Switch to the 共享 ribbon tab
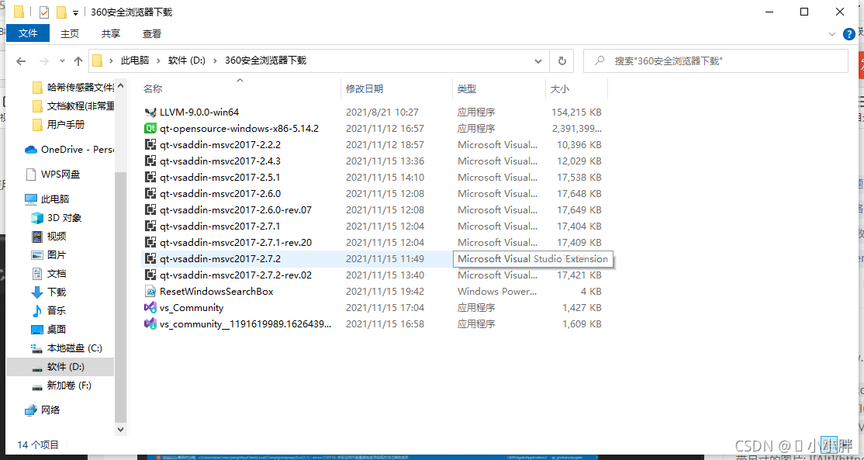The width and height of the screenshot is (864, 460). click(x=111, y=33)
